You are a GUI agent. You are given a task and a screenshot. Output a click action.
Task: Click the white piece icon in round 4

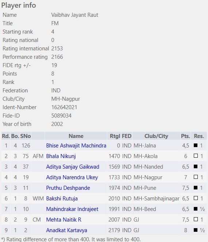click(196, 177)
